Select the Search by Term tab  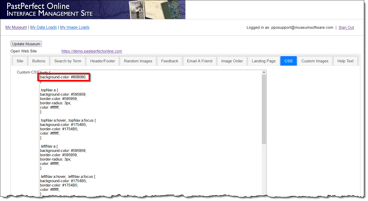[68, 61]
